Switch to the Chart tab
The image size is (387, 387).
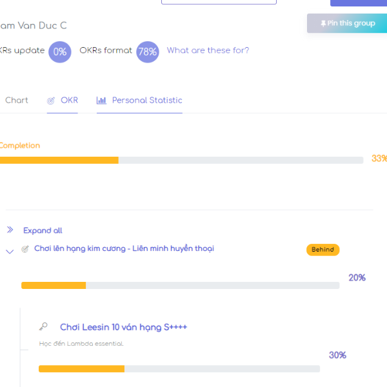click(17, 101)
